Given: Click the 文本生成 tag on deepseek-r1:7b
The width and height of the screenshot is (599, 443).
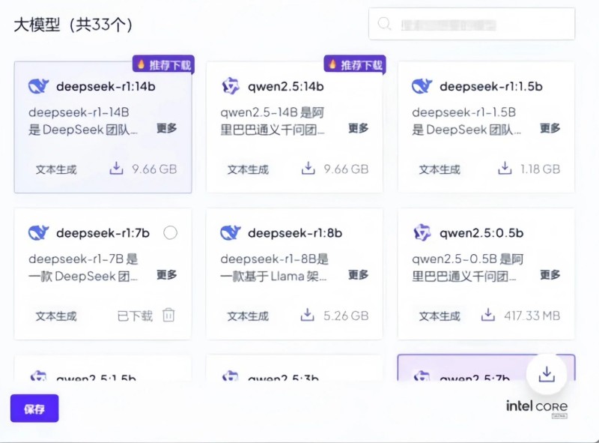Looking at the screenshot, I should (55, 316).
